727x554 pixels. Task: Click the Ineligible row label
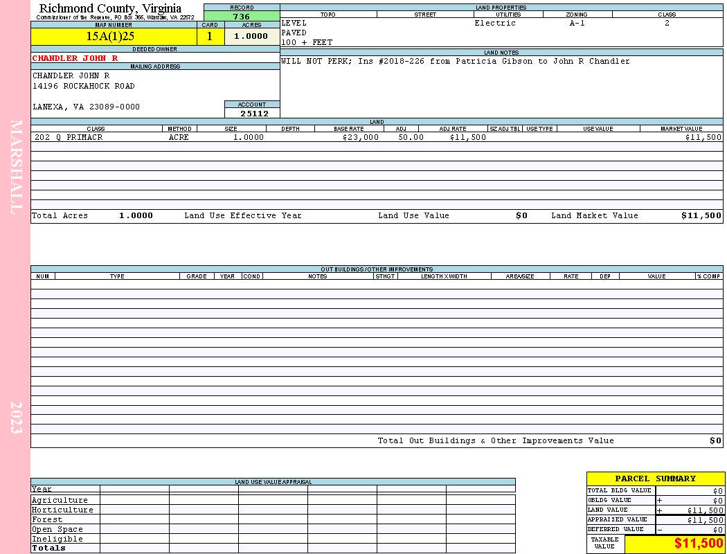(57, 539)
